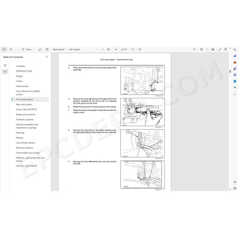Go to Power Take-Off (PTO) chapter
The width and height of the screenshot is (238, 238).
point(27,109)
